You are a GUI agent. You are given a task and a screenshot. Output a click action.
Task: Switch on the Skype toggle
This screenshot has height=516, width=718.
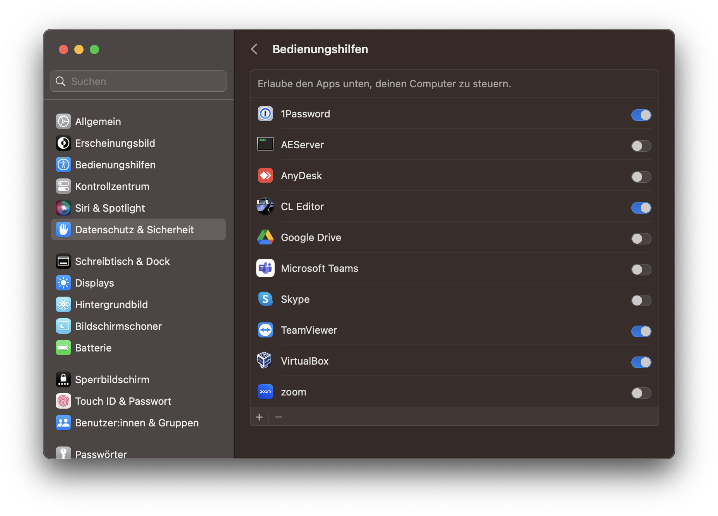641,300
